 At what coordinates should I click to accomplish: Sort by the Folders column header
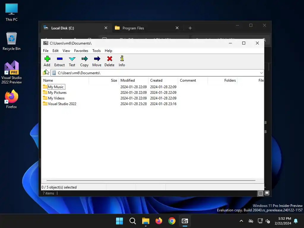pos(222,80)
